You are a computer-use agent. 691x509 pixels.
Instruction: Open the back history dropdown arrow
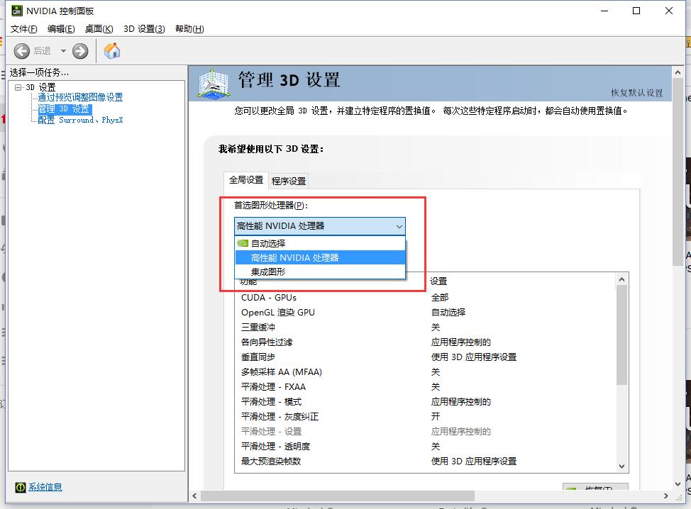tap(63, 51)
